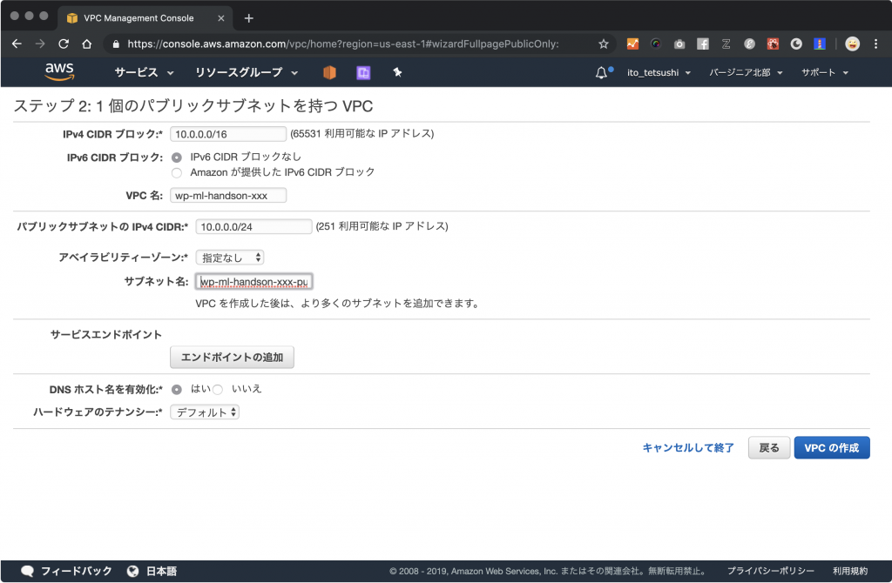Choose 'はい' for DNS hostnames
This screenshot has width=892, height=583.
(x=177, y=389)
